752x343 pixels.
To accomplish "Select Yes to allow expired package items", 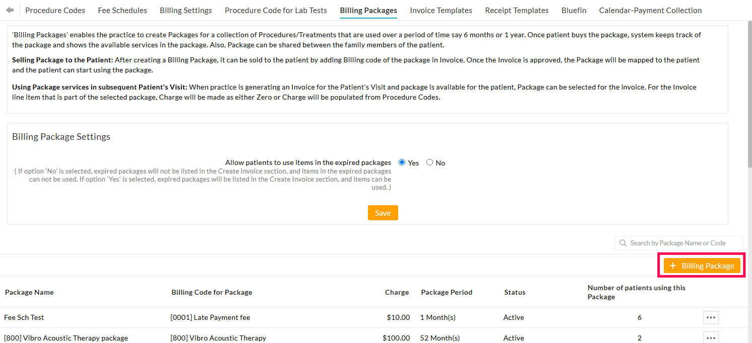I will point(402,162).
